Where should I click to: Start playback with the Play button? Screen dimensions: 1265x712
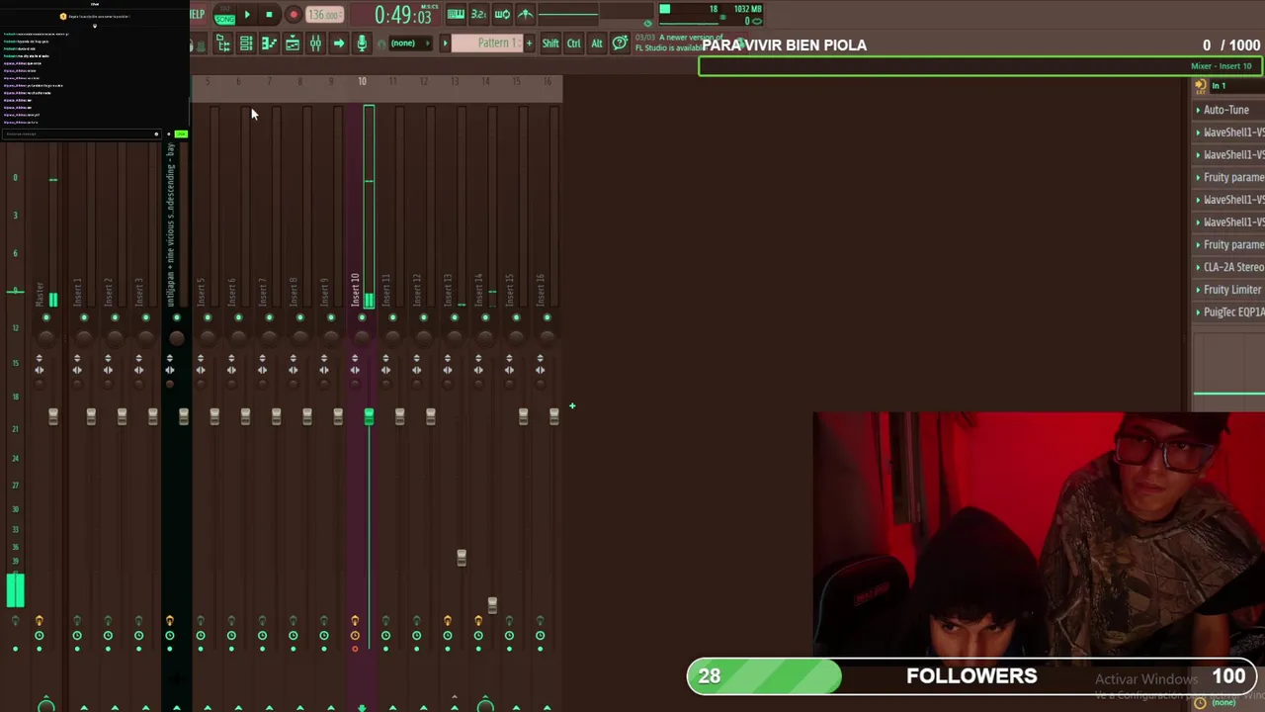pyautogui.click(x=246, y=15)
